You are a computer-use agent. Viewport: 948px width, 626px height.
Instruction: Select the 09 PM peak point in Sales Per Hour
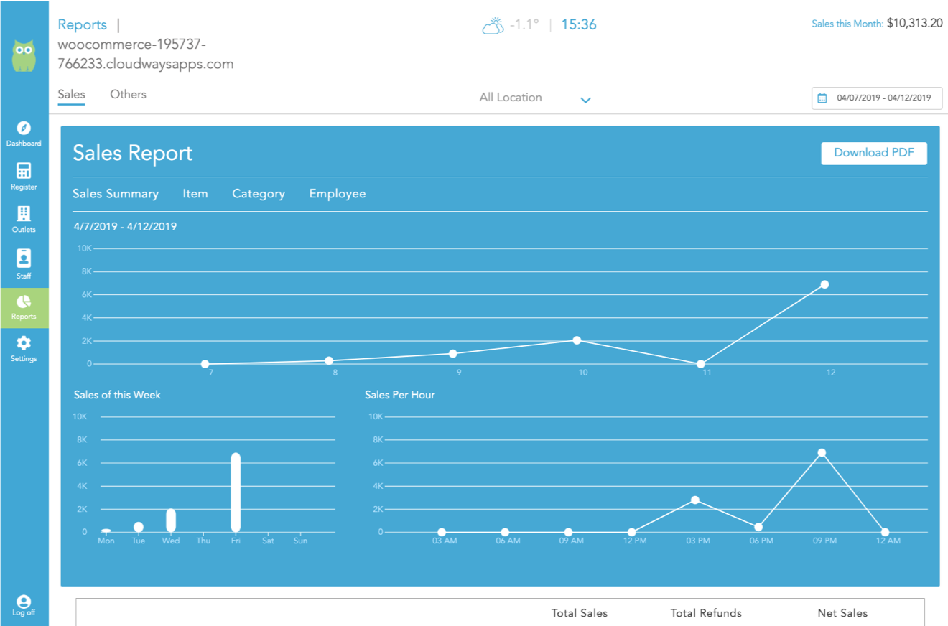click(822, 452)
